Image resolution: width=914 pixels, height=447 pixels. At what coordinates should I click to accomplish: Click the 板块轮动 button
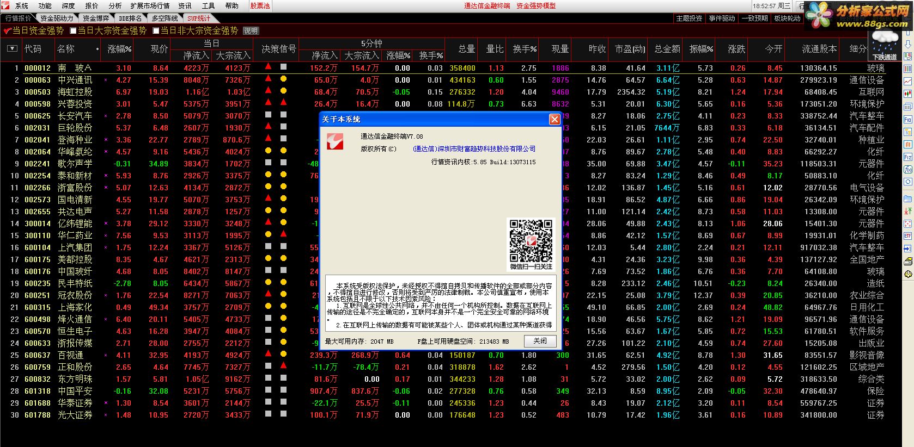(788, 18)
